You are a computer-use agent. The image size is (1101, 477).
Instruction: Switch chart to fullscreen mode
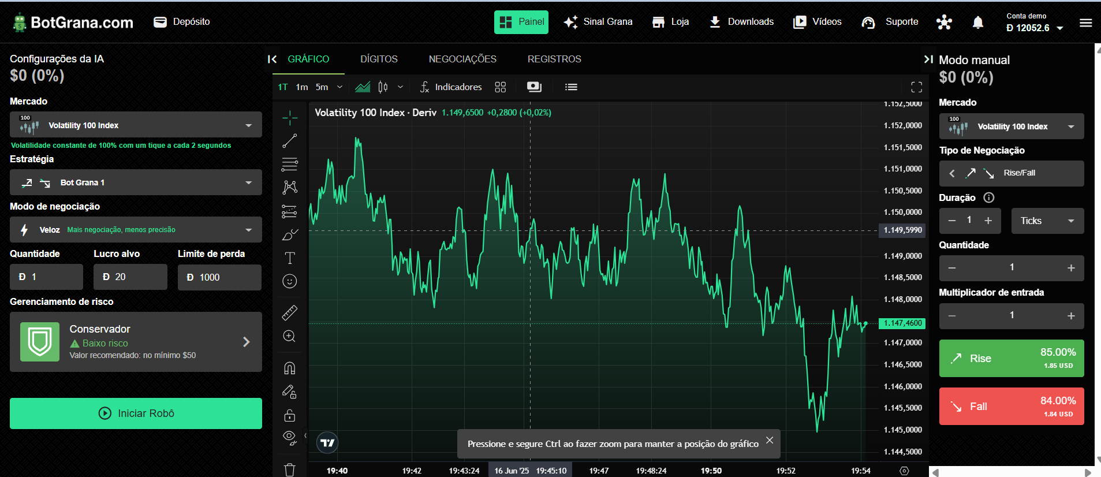[916, 87]
